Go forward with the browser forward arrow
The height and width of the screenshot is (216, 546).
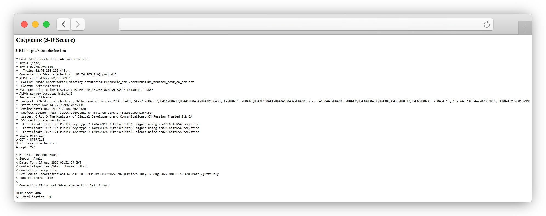[78, 24]
